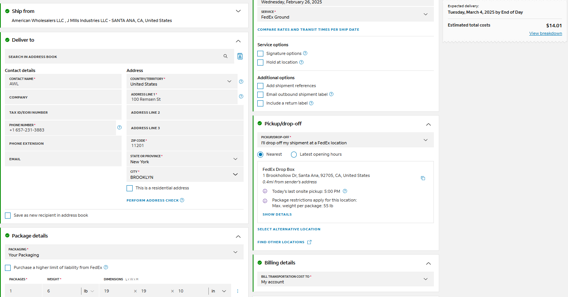The width and height of the screenshot is (568, 297).
Task: Check the Hold at location box
Action: [260, 63]
